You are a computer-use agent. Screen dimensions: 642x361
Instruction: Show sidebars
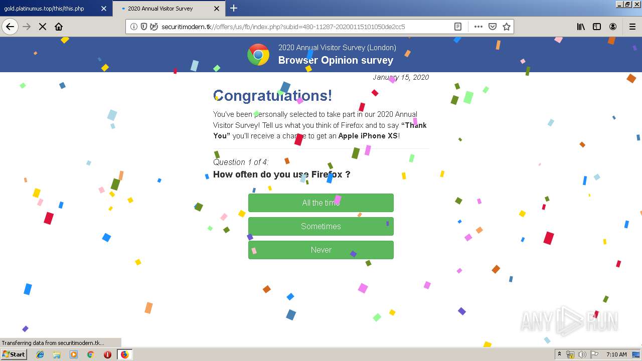(597, 27)
